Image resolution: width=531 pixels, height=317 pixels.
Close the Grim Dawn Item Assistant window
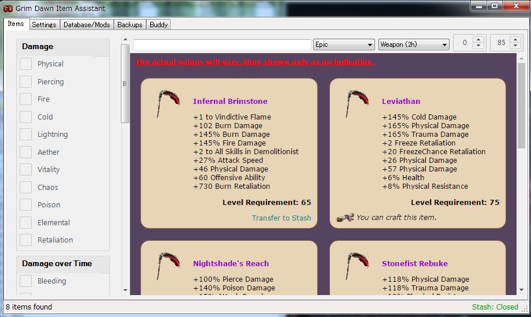click(516, 6)
